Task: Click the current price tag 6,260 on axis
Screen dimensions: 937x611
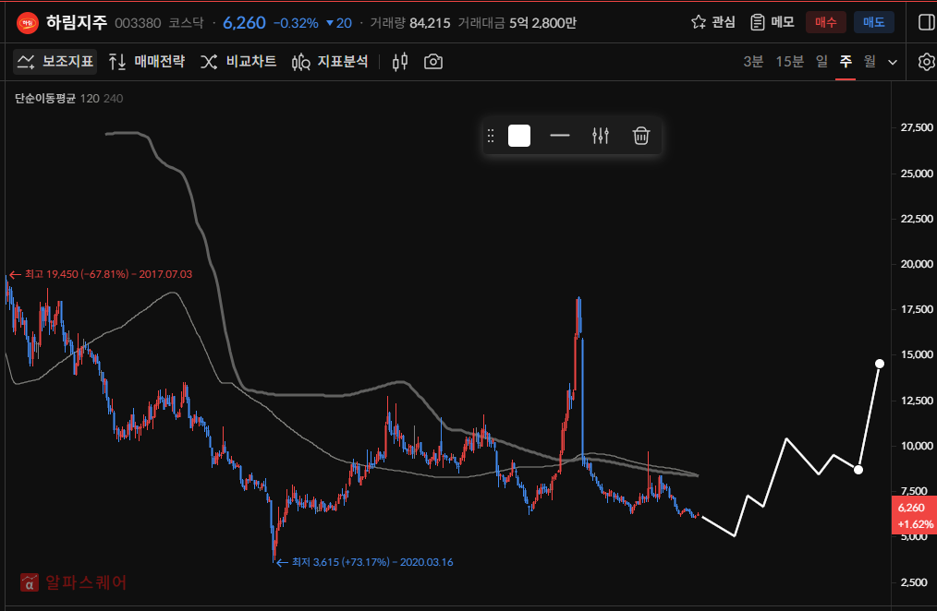Action: [914, 516]
